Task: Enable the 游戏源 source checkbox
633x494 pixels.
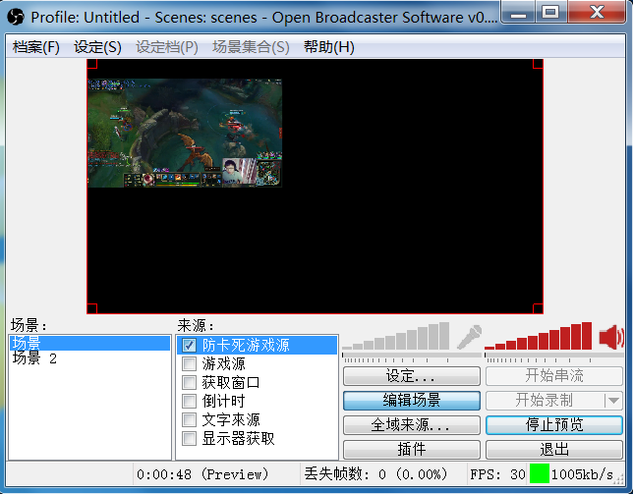Action: click(190, 364)
